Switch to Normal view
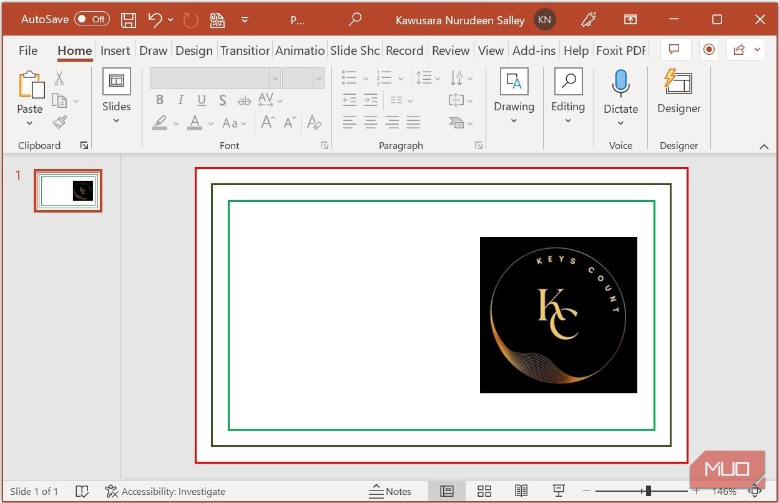The height and width of the screenshot is (503, 779). tap(447, 491)
